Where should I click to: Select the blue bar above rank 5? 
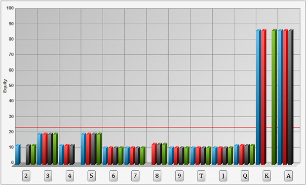pyautogui.click(x=83, y=149)
